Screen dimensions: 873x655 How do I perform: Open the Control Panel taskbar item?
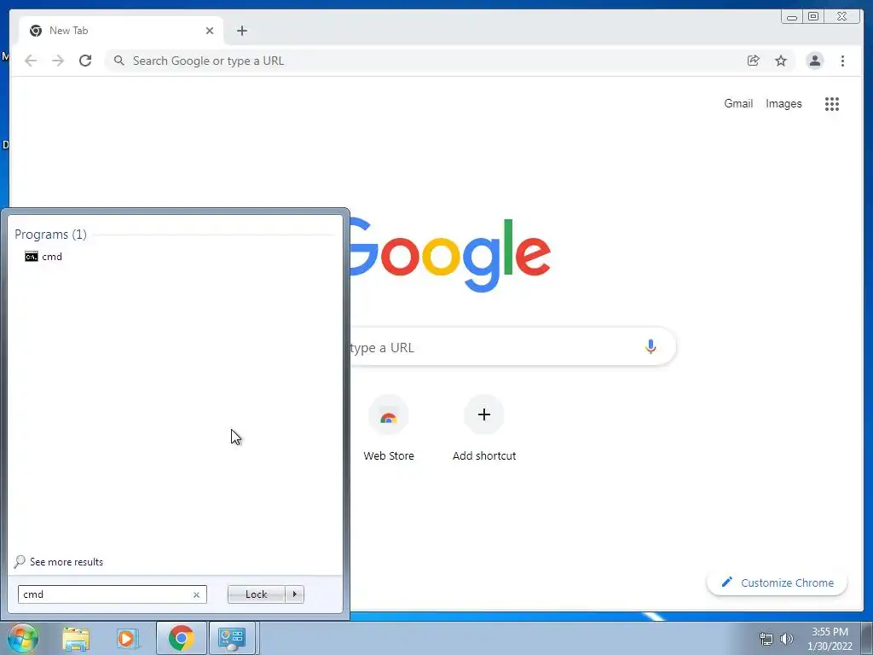tap(232, 638)
